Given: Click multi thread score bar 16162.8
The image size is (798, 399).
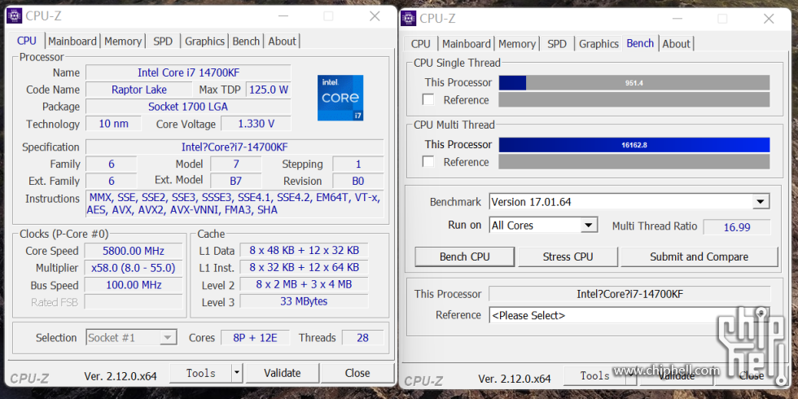Looking at the screenshot, I should click(634, 145).
